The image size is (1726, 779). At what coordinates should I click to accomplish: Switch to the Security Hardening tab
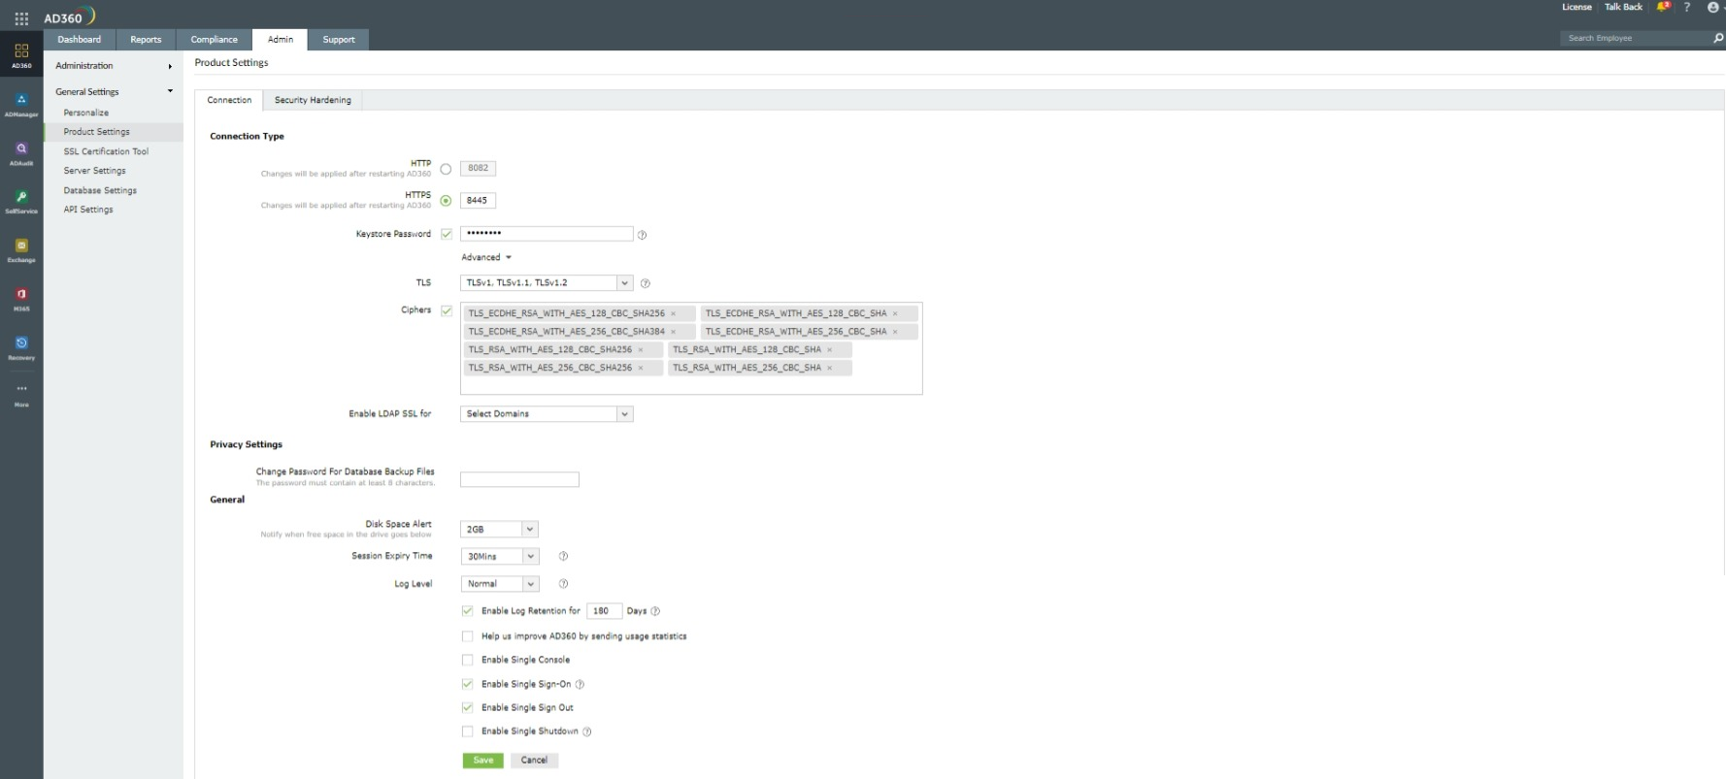(313, 101)
